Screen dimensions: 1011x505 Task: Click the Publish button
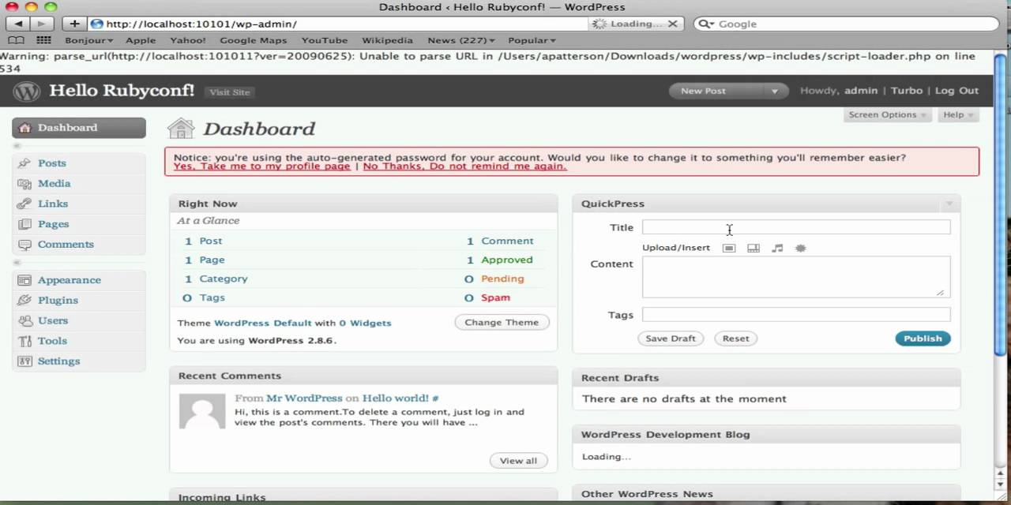tap(923, 339)
